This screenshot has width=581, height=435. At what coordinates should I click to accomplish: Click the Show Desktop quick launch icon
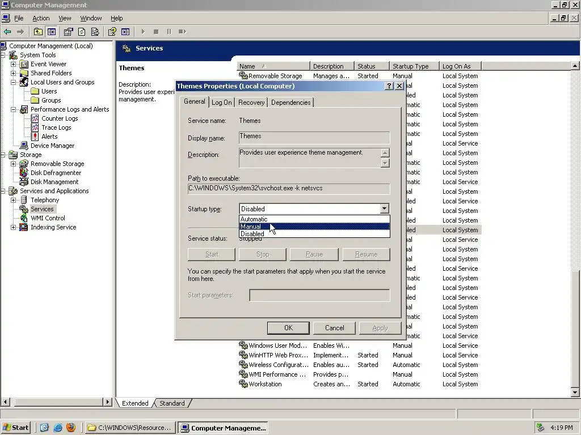44,428
